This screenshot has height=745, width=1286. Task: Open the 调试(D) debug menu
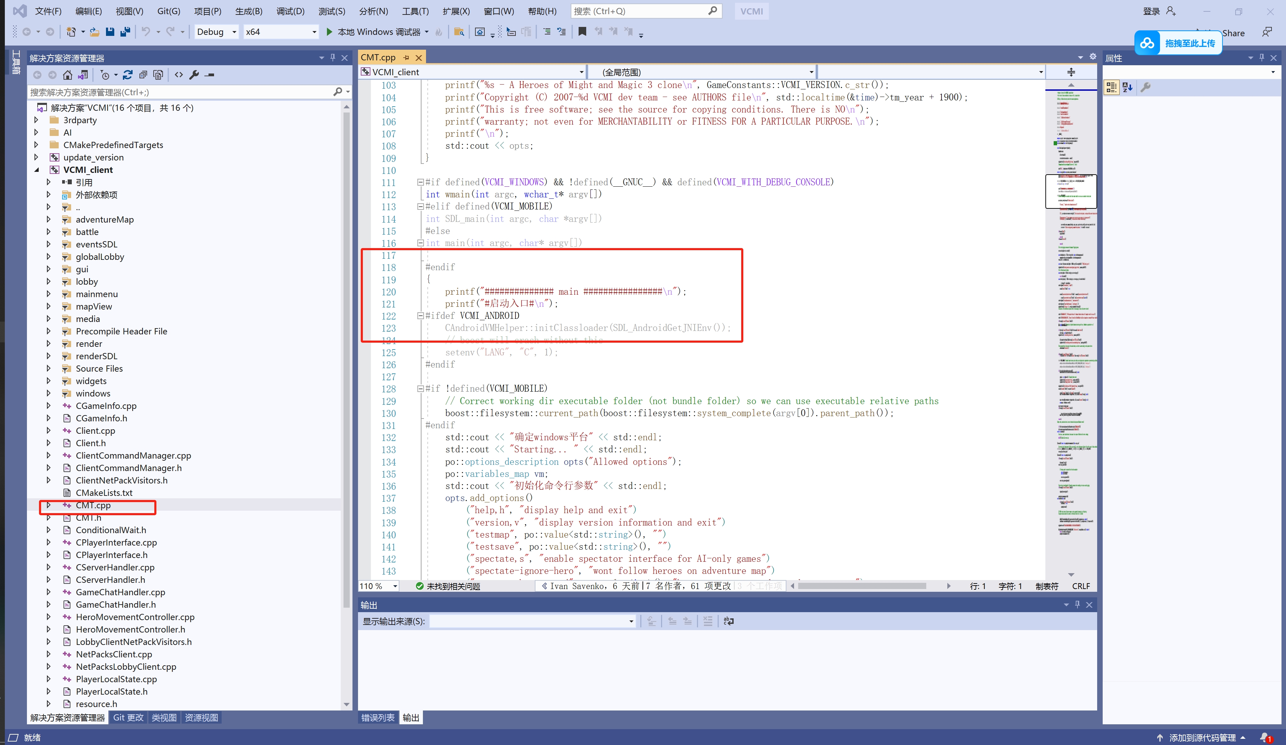coord(290,11)
